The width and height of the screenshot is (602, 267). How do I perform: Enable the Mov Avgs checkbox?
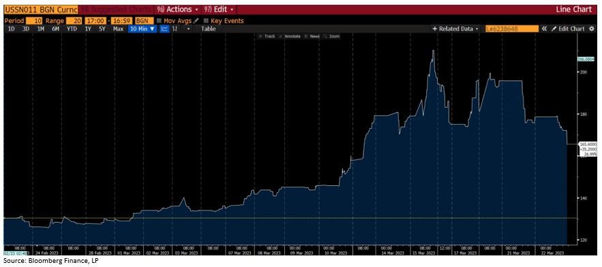159,20
